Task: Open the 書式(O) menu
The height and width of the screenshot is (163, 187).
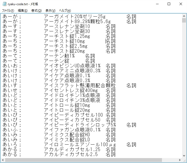Action: pos(36,11)
